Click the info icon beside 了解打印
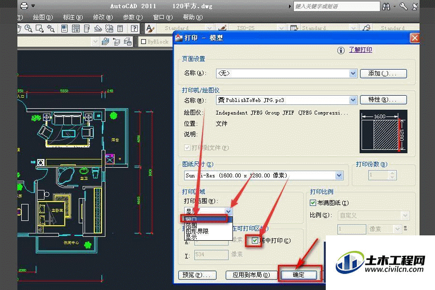This screenshot has height=290, width=435. pos(341,50)
